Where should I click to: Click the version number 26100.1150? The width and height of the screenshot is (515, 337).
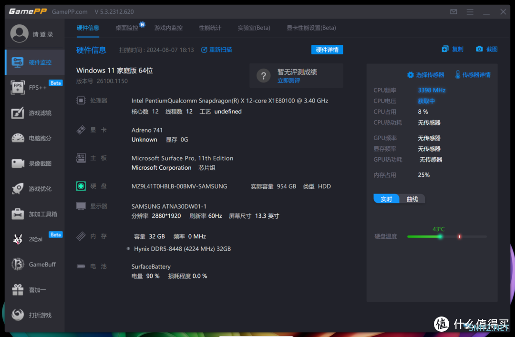pyautogui.click(x=112, y=81)
